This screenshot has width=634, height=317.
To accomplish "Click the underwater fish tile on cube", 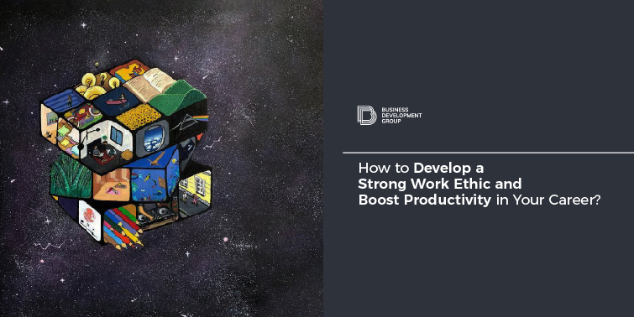I will [149, 184].
